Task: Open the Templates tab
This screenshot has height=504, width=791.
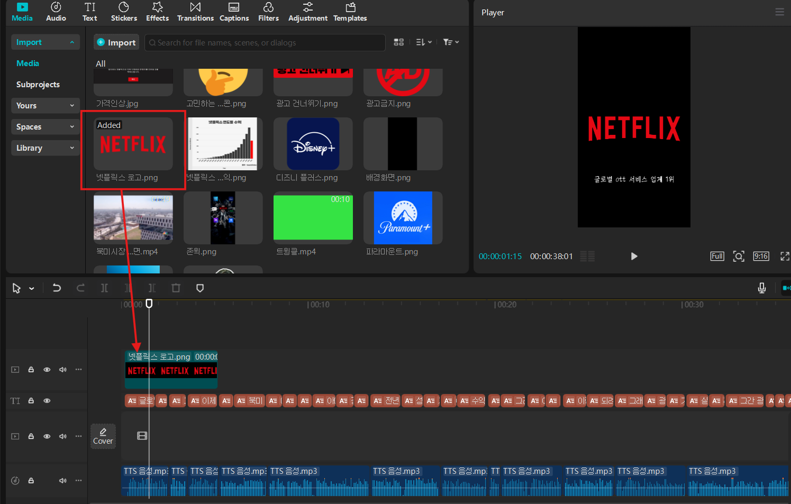Action: coord(350,12)
